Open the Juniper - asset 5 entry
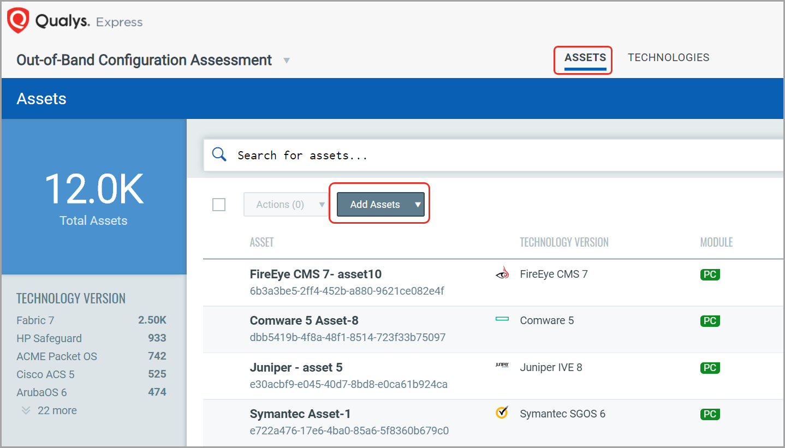This screenshot has width=785, height=448. [296, 367]
